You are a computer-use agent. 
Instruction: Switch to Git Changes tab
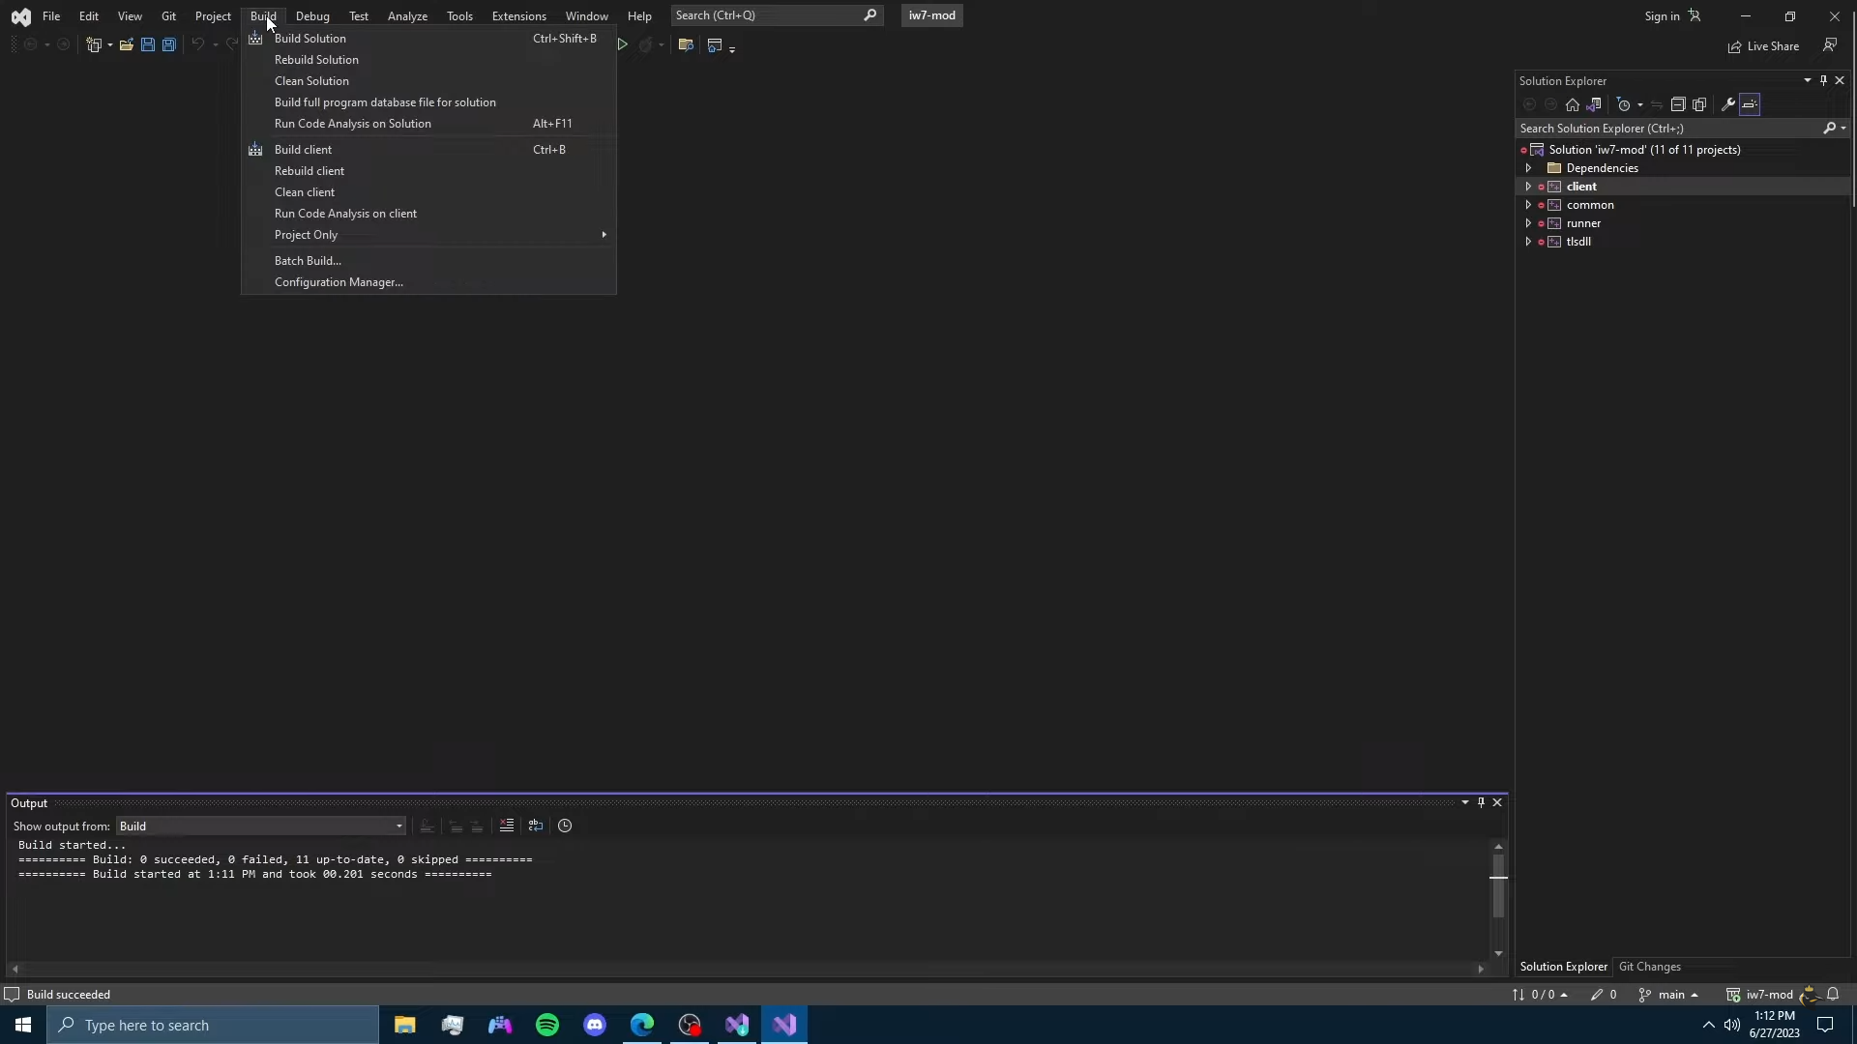click(x=1649, y=967)
